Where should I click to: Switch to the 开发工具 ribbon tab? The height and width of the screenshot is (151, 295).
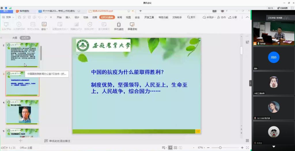tap(149, 17)
